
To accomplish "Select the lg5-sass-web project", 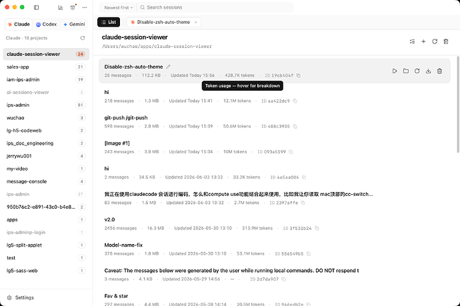I will (46, 271).
